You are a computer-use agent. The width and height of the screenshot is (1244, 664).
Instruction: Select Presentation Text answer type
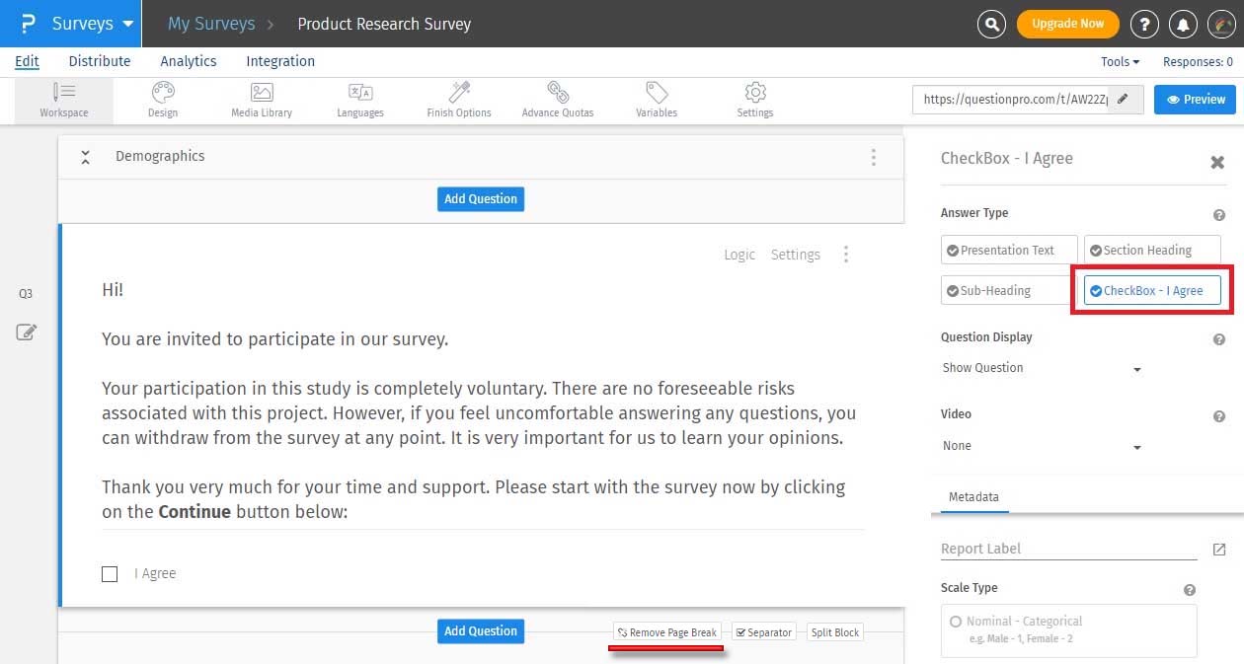point(1008,250)
